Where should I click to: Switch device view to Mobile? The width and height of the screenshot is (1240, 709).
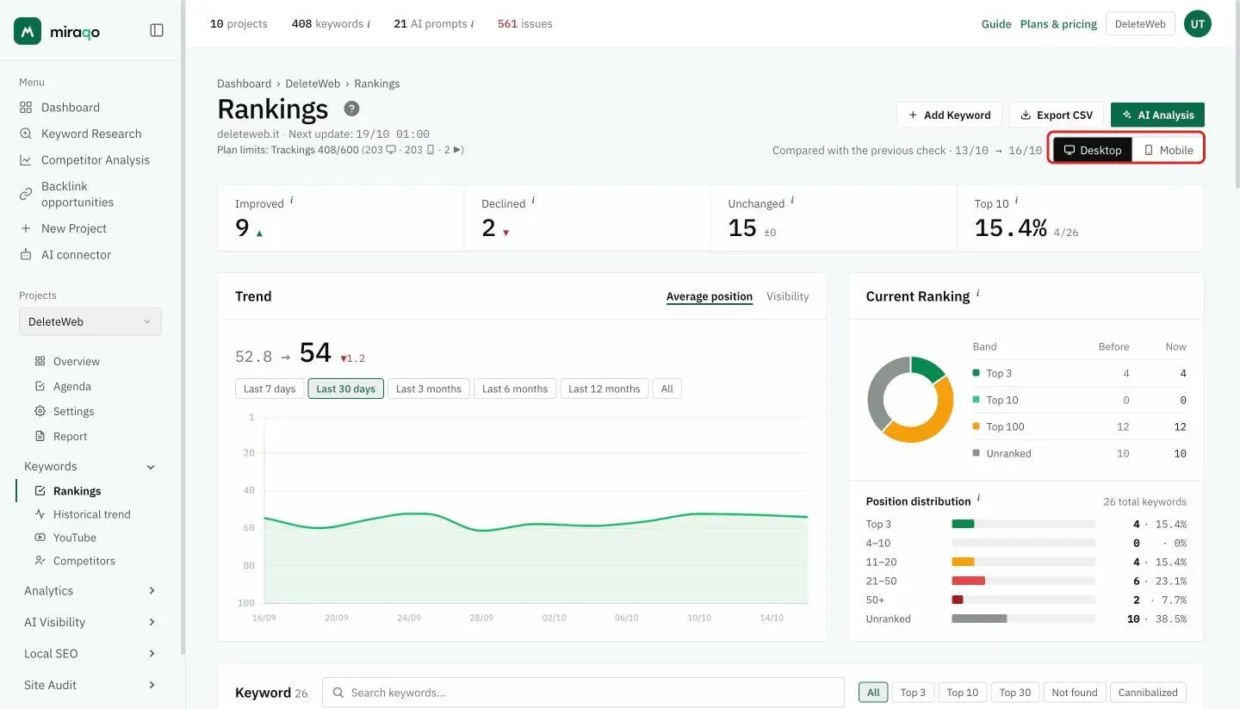[x=1168, y=150]
